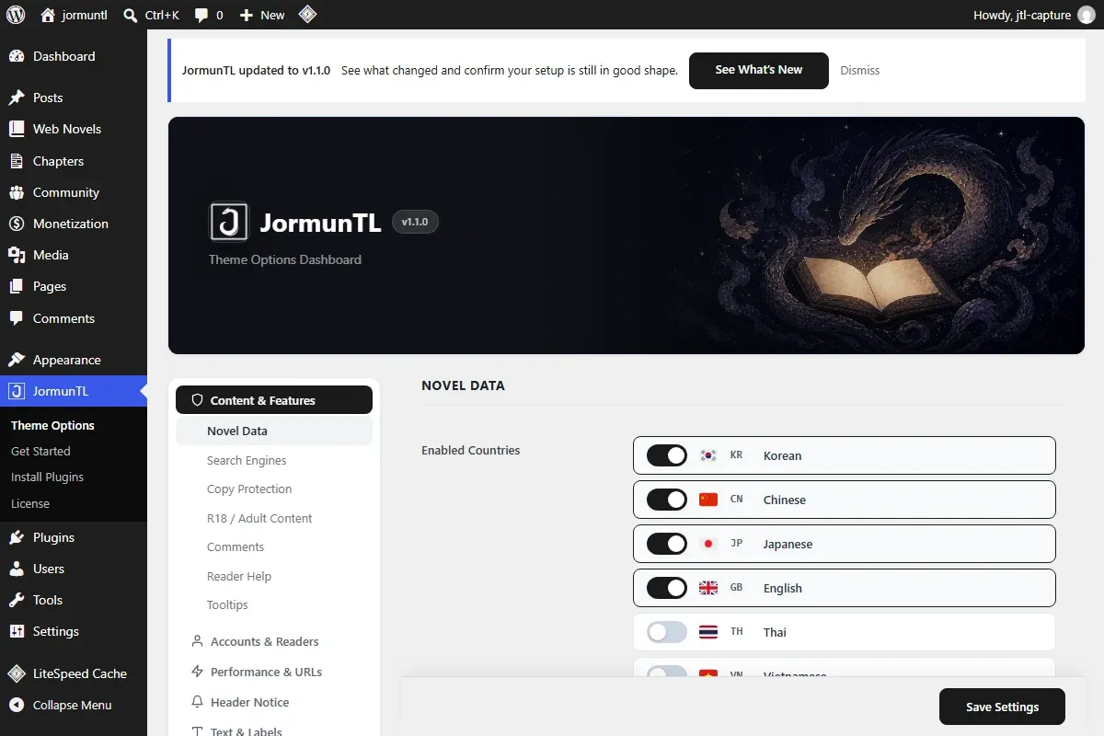Click the See What's New button
Viewport: 1104px width, 736px height.
(759, 70)
